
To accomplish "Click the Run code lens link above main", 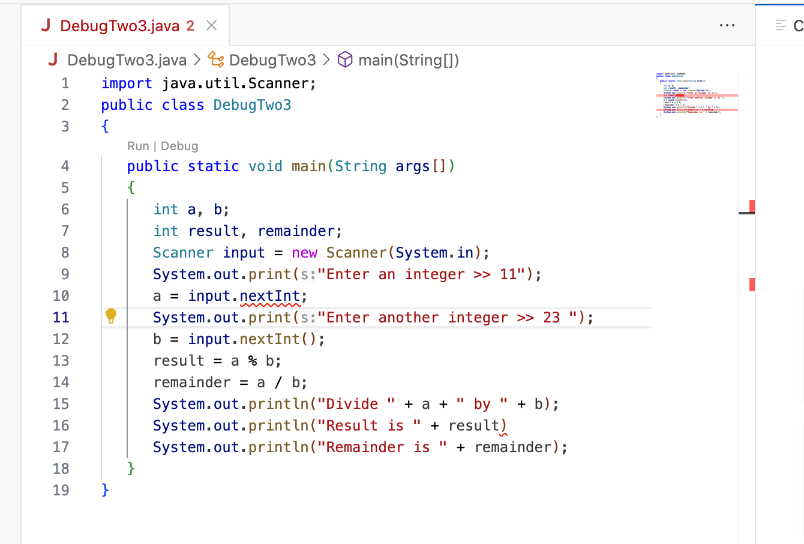I will pyautogui.click(x=138, y=146).
